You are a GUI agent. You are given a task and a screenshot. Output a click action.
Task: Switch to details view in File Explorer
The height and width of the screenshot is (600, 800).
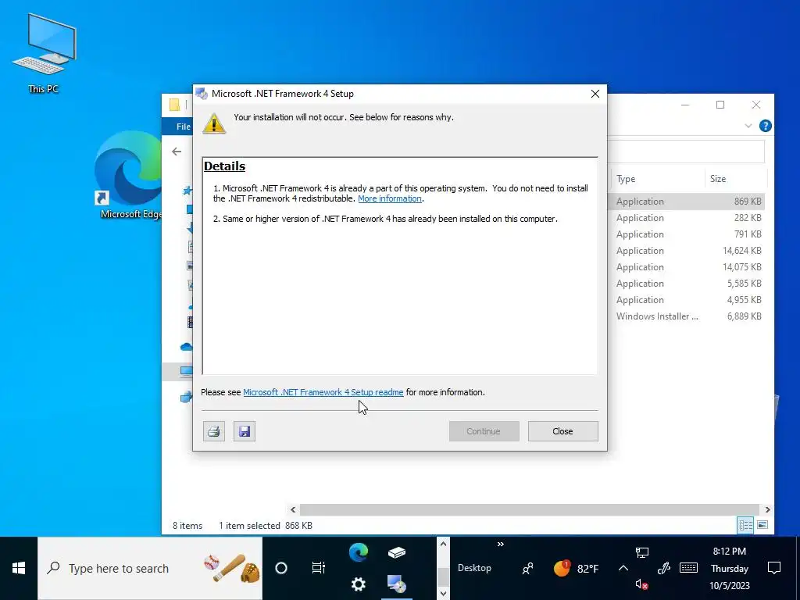(745, 525)
